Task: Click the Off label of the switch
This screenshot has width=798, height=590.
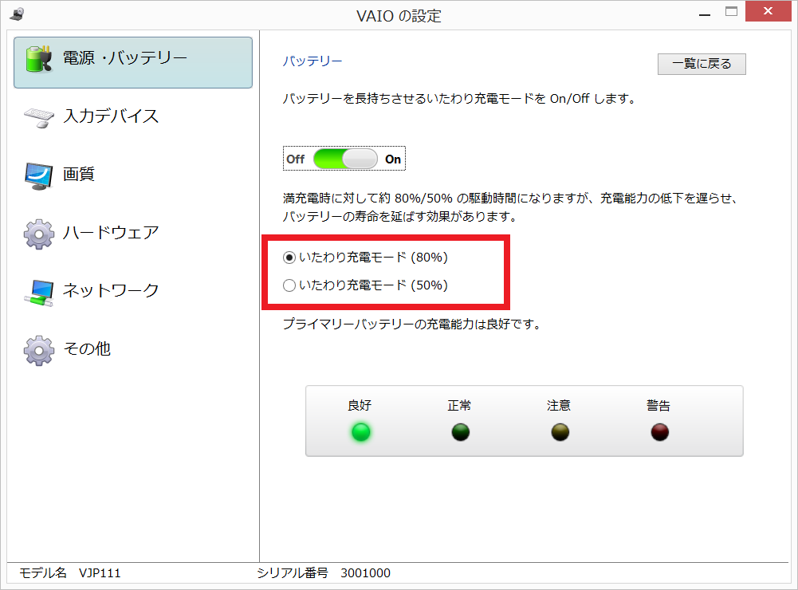Action: tap(295, 159)
